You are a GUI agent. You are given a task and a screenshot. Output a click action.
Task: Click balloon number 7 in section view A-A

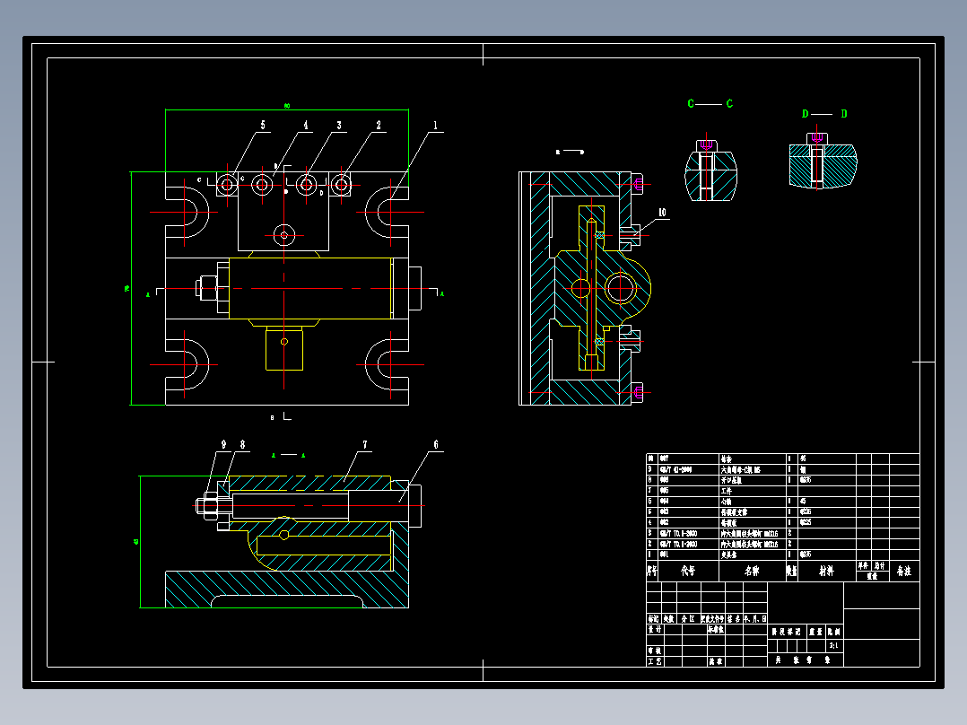pyautogui.click(x=365, y=444)
